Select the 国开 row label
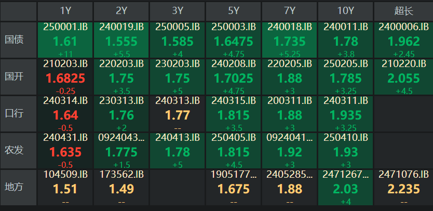Screen dimensions: 433x211 18,77
